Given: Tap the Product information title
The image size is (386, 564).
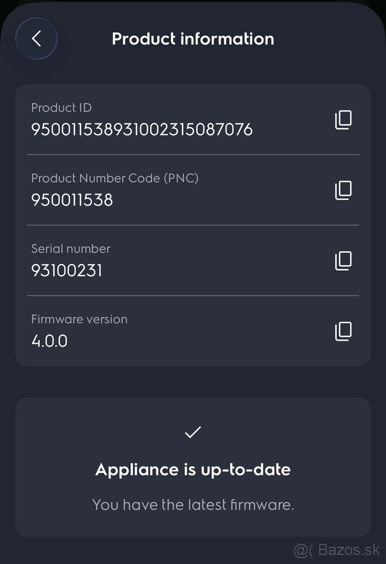Looking at the screenshot, I should tap(193, 39).
